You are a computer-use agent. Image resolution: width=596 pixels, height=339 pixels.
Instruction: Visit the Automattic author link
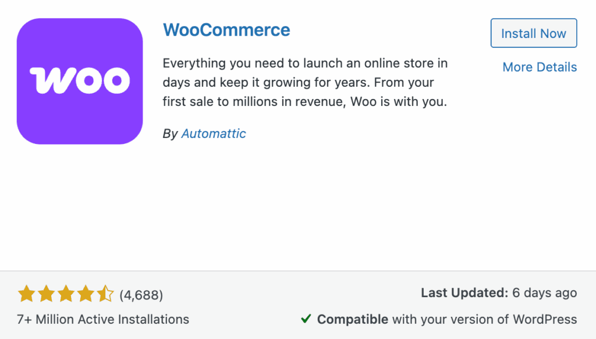point(214,133)
